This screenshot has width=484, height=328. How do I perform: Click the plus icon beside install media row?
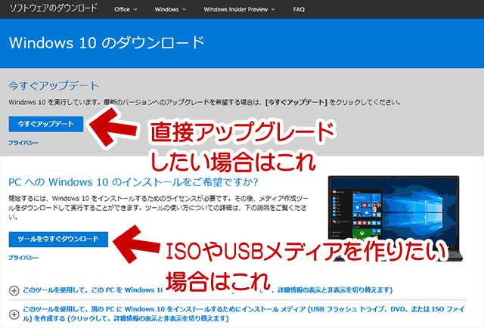[x=14, y=314]
